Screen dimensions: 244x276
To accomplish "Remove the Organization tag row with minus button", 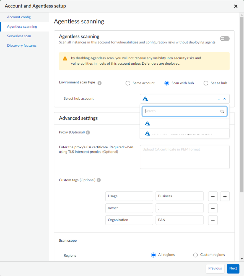I will click(213, 220).
